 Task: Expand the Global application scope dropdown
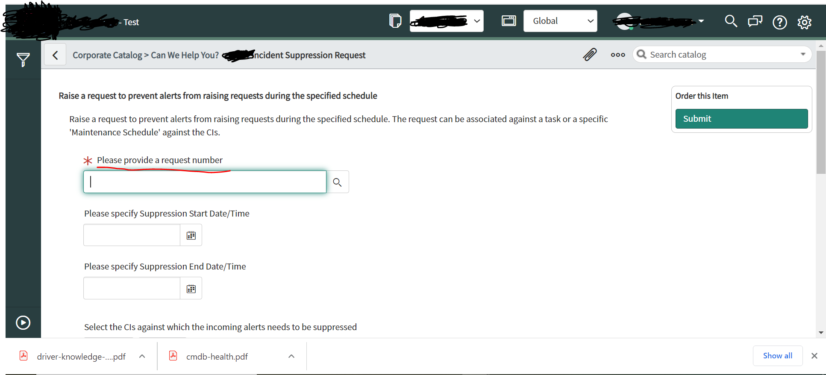coord(560,21)
